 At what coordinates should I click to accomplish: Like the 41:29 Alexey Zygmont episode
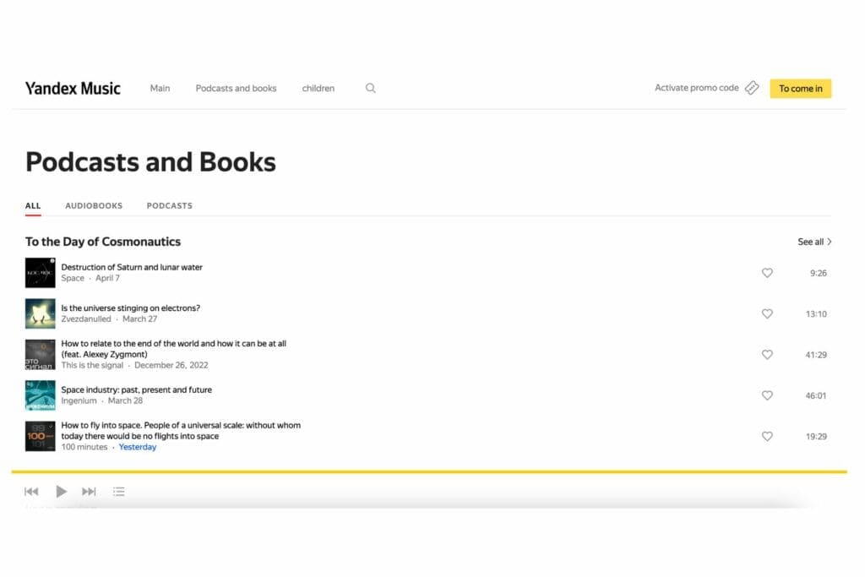(767, 355)
